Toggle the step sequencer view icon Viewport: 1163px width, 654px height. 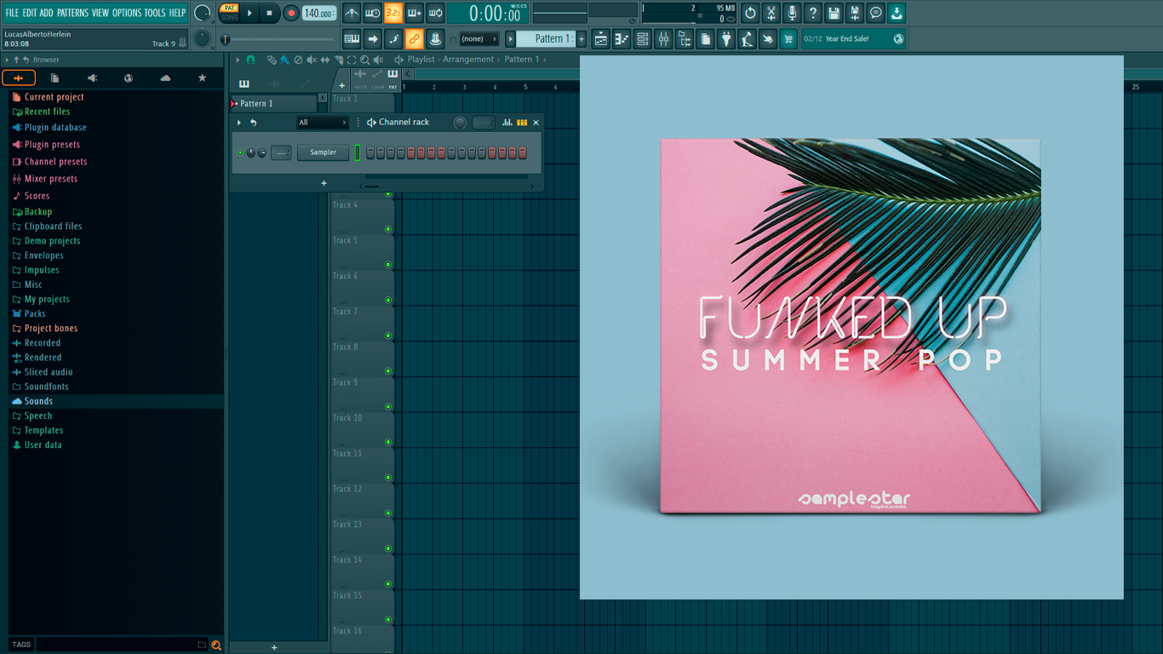pyautogui.click(x=522, y=123)
